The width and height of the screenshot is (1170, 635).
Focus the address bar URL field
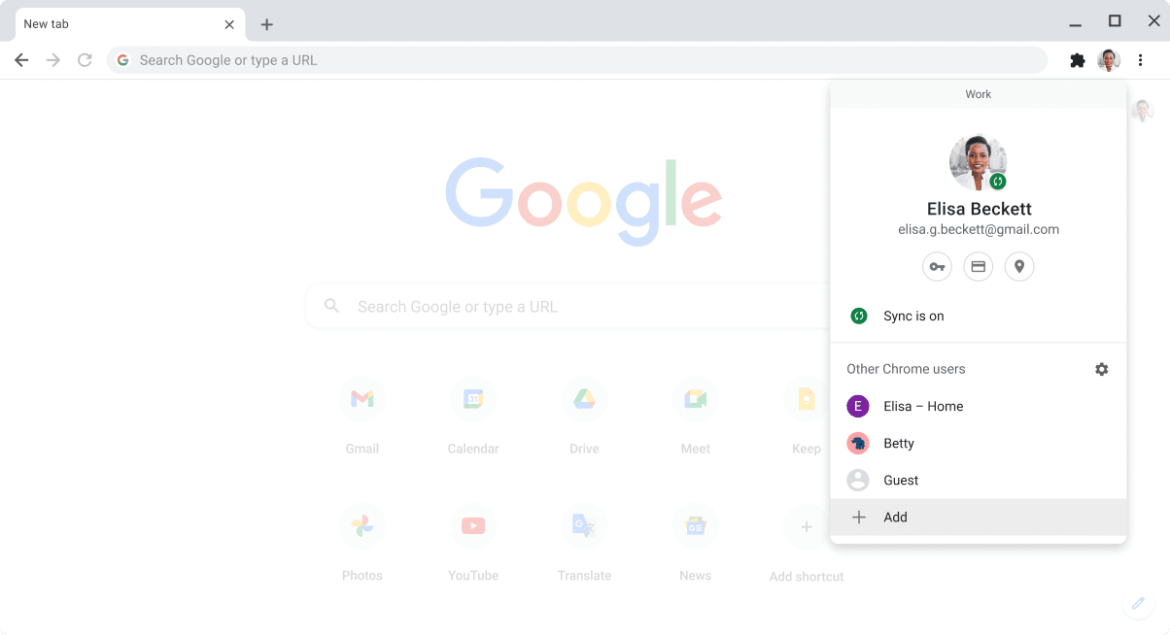pyautogui.click(x=577, y=60)
